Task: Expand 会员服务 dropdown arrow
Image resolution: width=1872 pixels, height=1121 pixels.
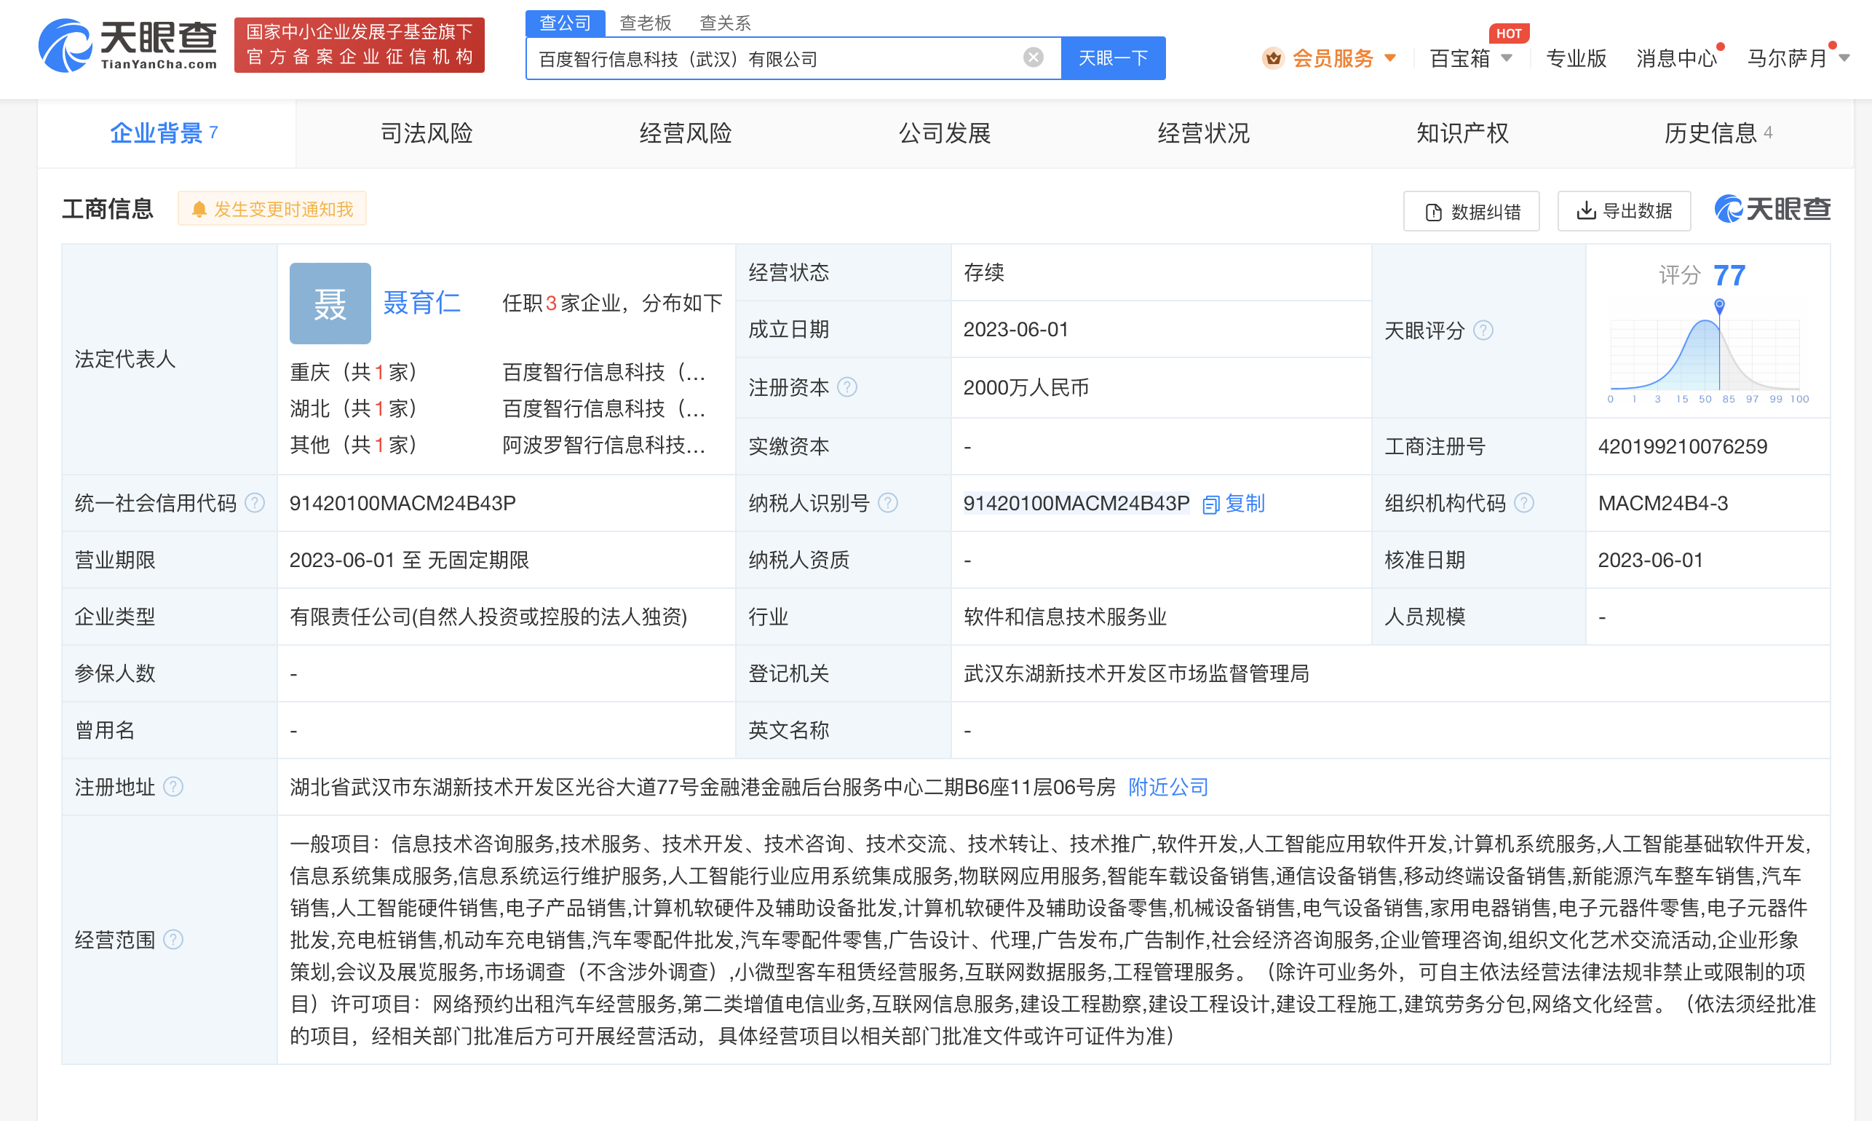Action: click(1390, 58)
